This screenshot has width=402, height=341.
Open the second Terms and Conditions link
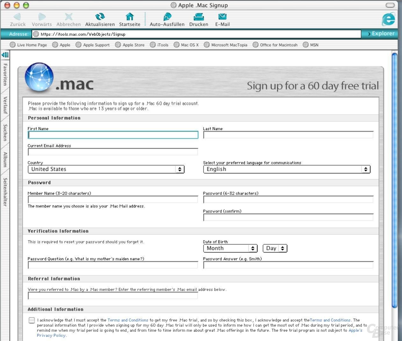pyautogui.click(x=330, y=320)
